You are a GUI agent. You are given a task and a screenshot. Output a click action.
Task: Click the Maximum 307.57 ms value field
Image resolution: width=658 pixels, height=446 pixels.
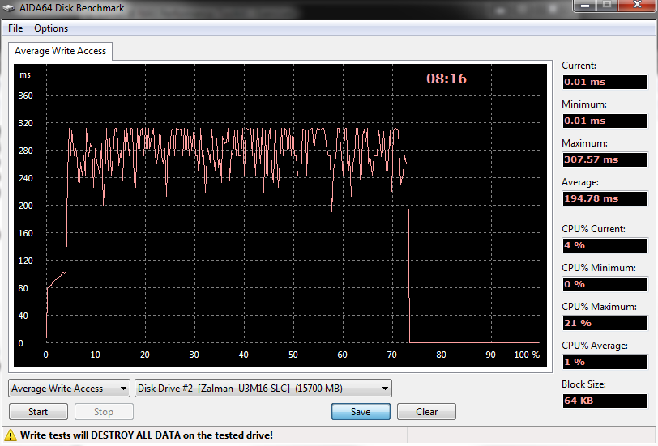click(x=604, y=159)
